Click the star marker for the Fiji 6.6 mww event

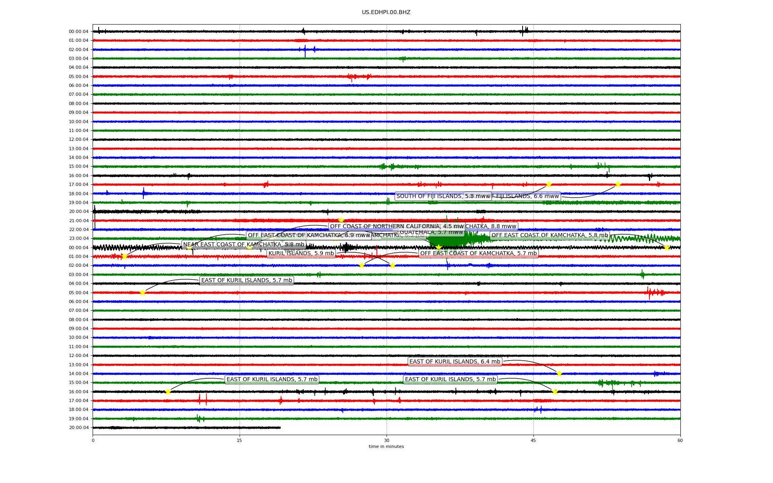618,184
